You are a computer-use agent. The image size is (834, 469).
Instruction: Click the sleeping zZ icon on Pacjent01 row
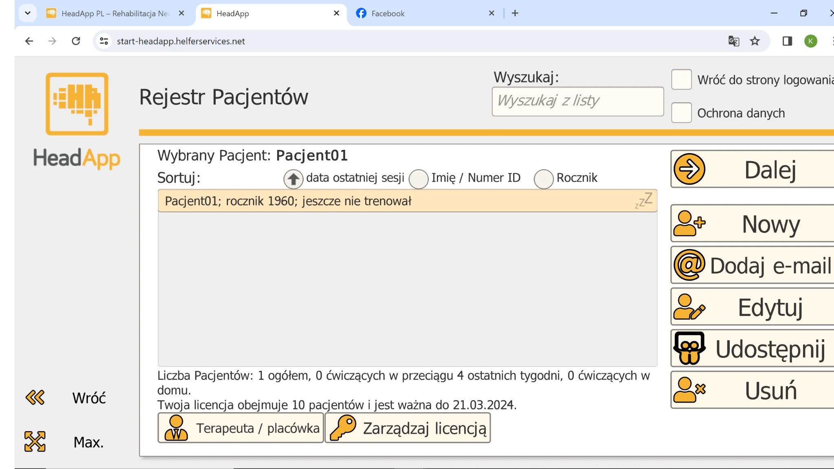coord(644,200)
